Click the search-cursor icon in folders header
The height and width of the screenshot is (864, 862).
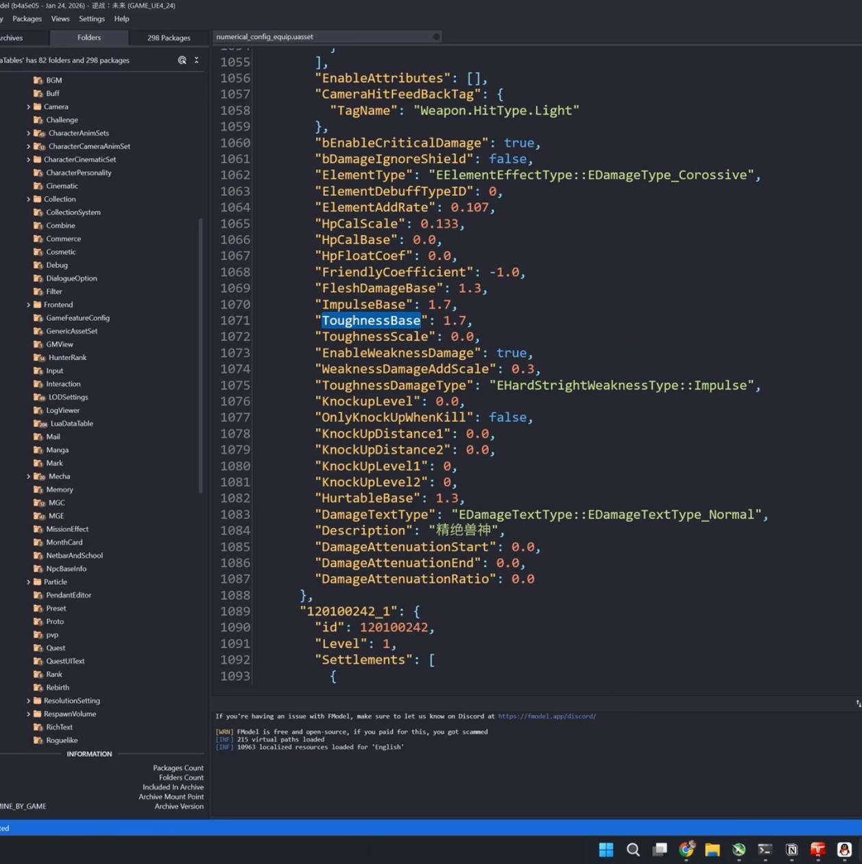click(x=182, y=60)
